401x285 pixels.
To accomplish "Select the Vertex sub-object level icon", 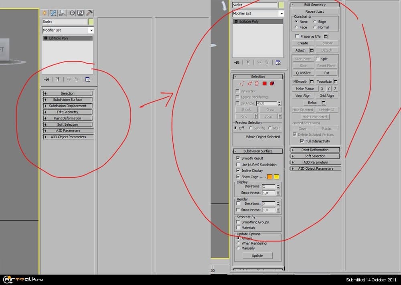I will (242, 84).
